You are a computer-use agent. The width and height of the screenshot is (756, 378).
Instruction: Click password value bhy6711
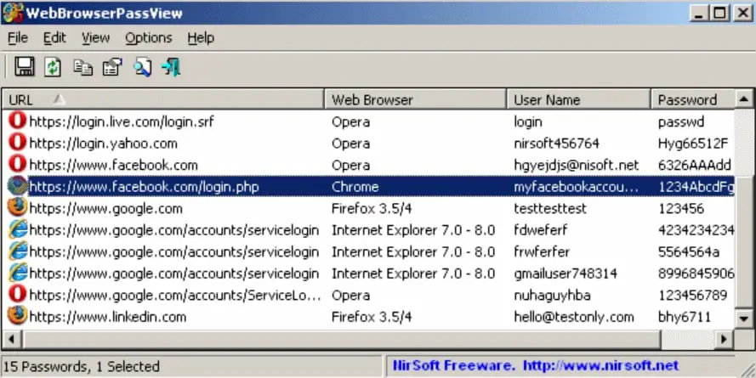pyautogui.click(x=685, y=316)
